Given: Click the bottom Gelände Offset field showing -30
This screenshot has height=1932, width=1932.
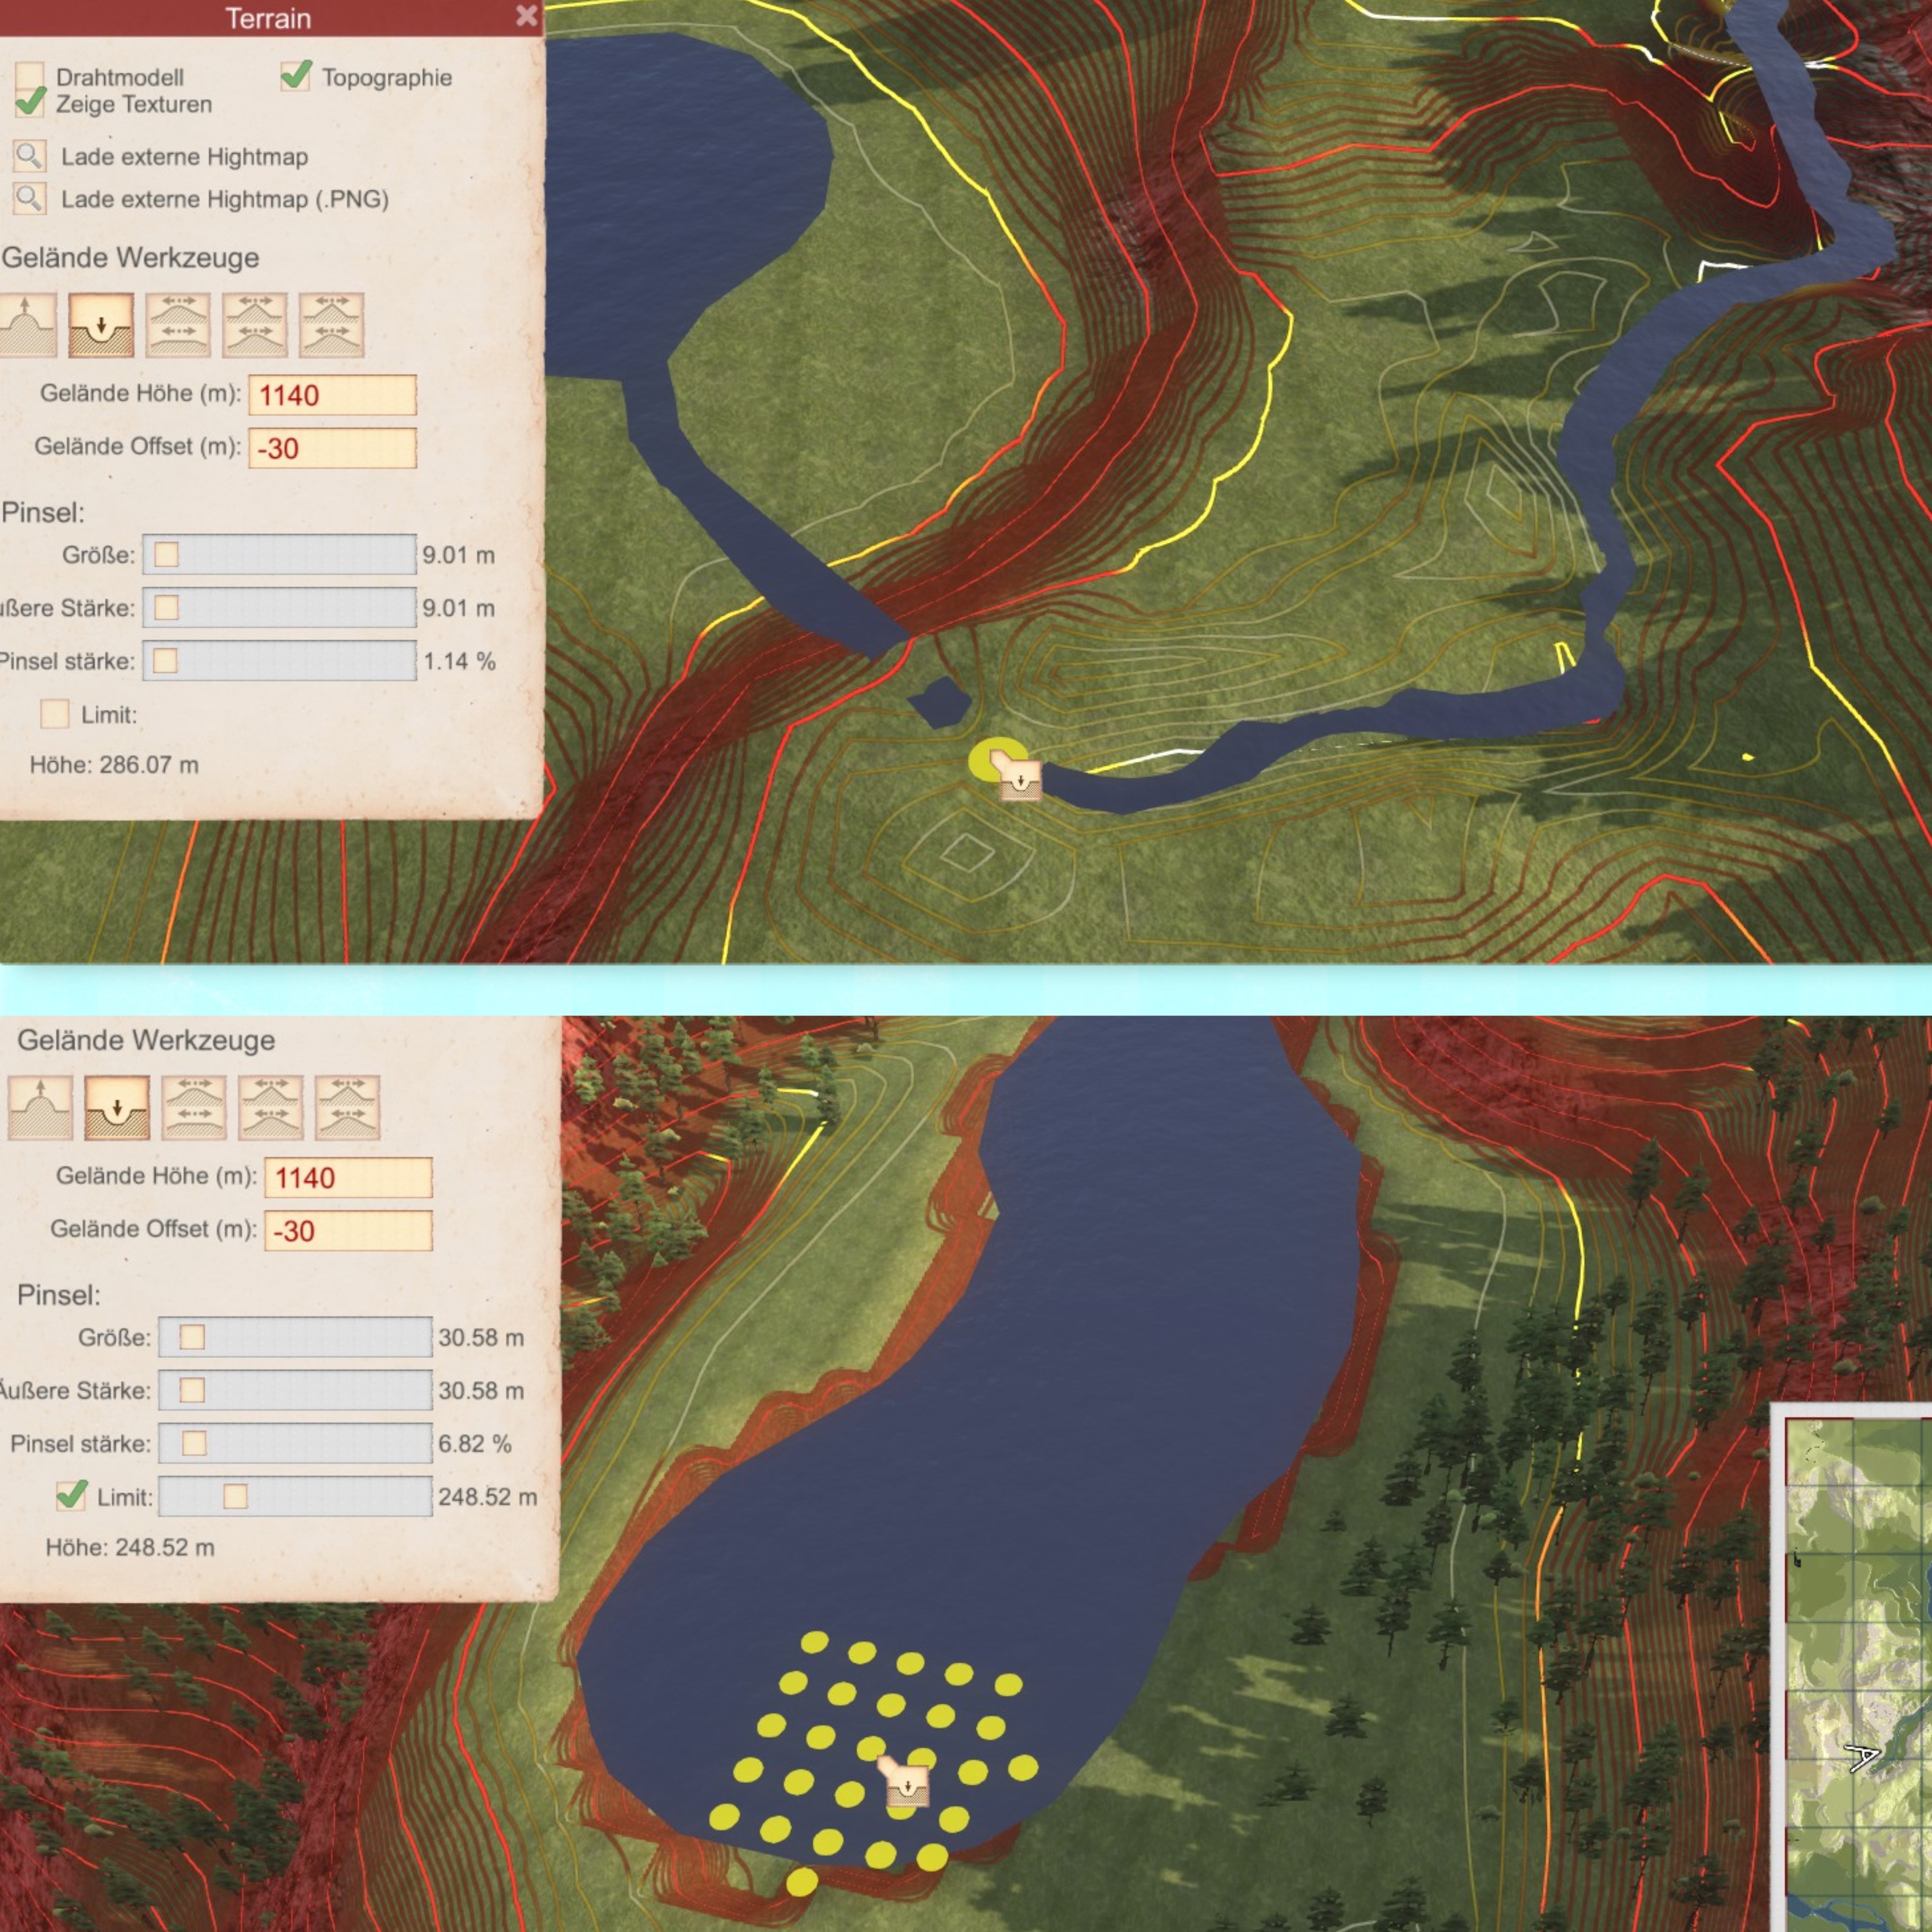Looking at the screenshot, I should (x=348, y=1231).
